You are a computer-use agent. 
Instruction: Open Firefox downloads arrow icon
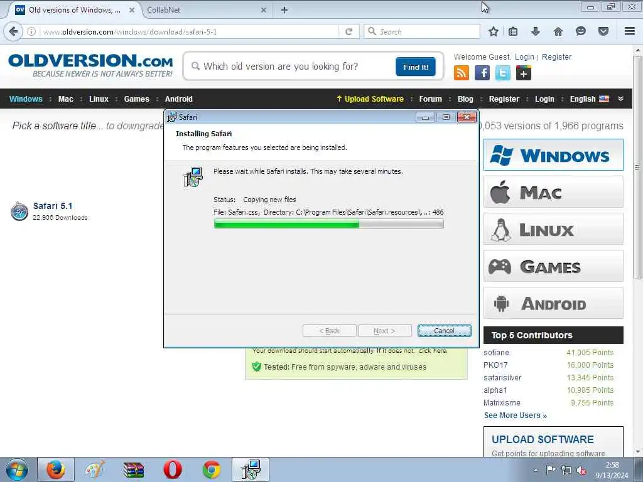click(536, 31)
